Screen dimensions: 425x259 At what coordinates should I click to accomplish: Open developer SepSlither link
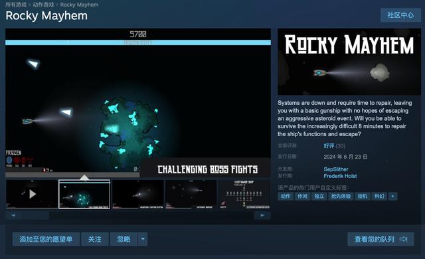336,169
